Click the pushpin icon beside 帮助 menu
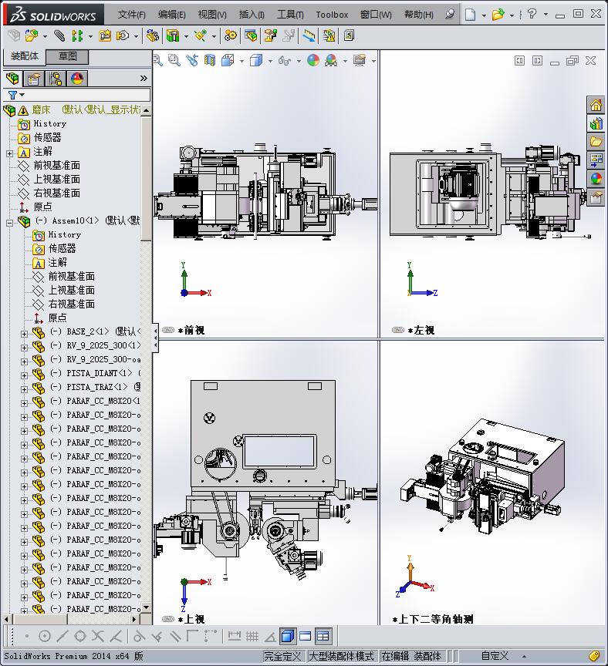This screenshot has height=666, width=608. tap(449, 14)
